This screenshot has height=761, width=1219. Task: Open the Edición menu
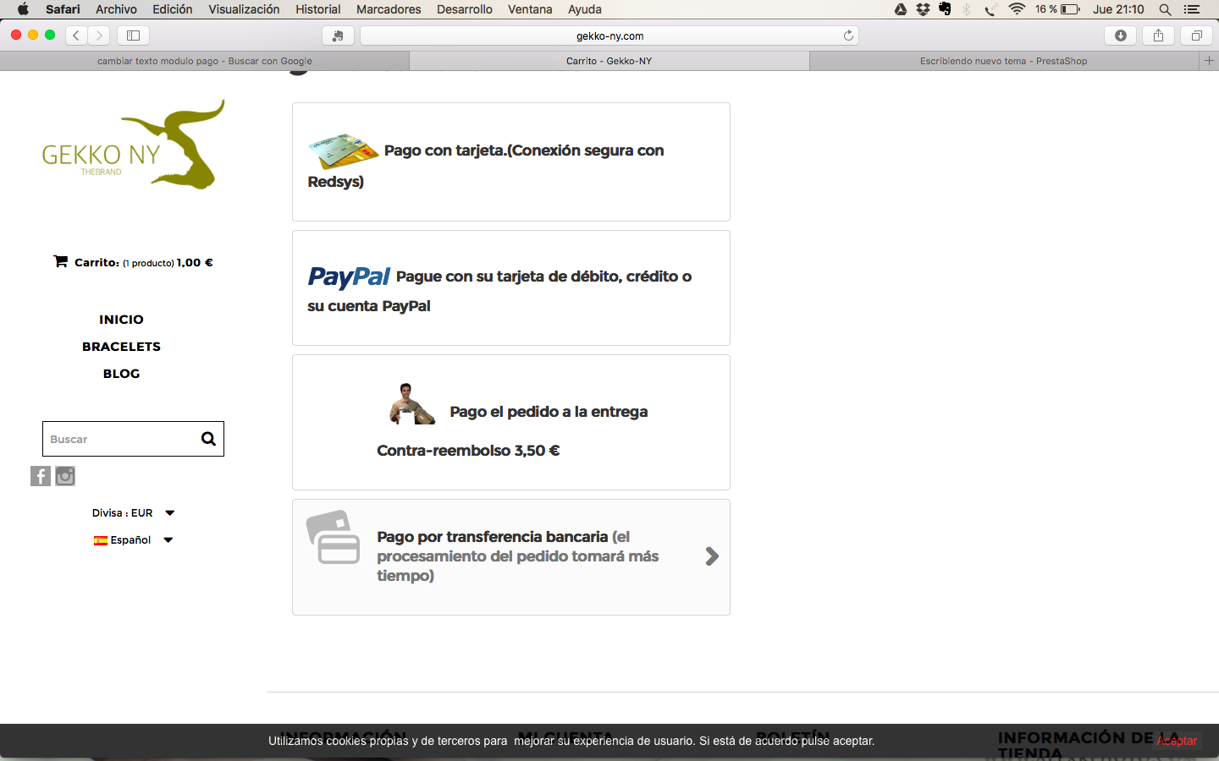(173, 9)
